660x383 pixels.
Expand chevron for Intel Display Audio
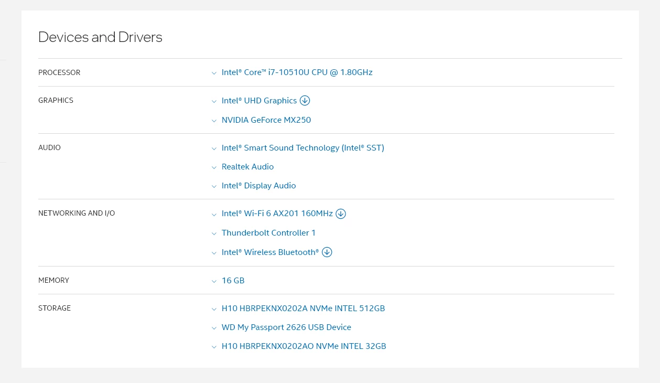(214, 186)
